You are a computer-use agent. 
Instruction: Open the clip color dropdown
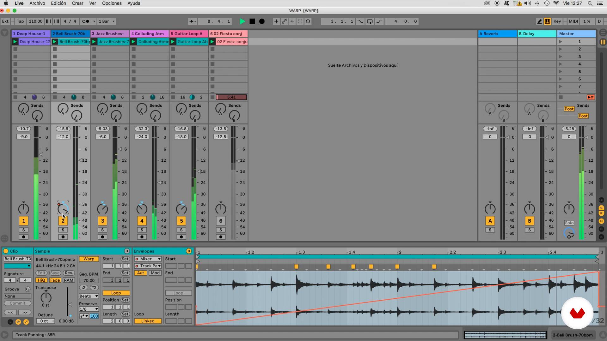[x=17, y=266]
